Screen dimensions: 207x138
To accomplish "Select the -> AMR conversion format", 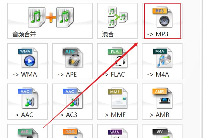I will [x=162, y=101].
